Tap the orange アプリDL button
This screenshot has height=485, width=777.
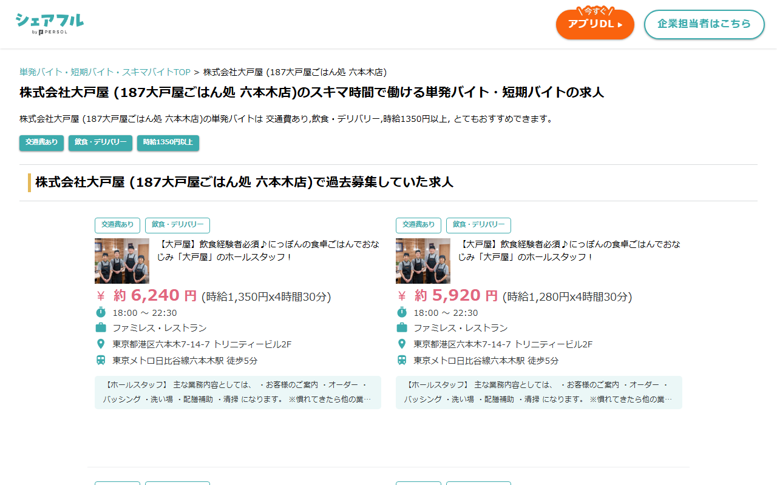pos(595,24)
